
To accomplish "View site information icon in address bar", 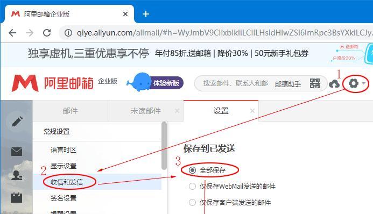I will 68,33.
